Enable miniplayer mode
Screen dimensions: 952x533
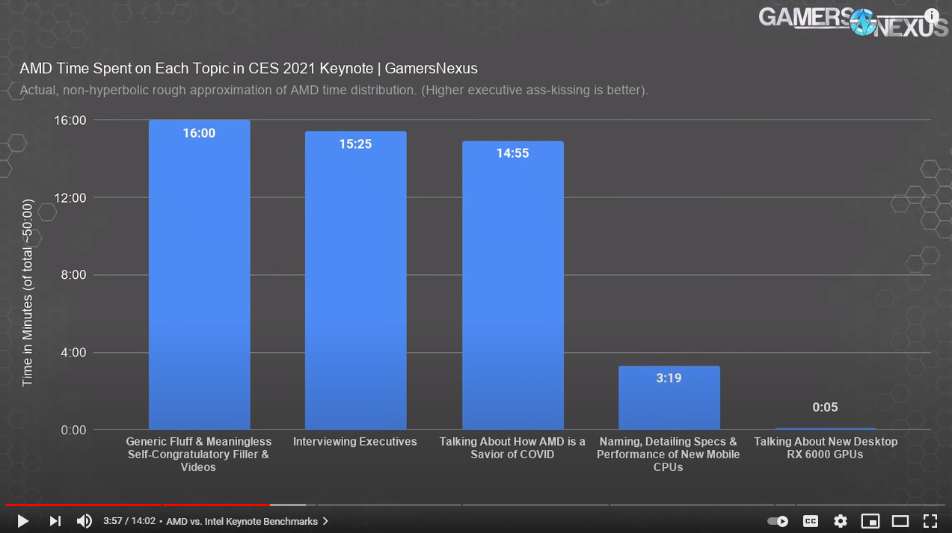(x=870, y=521)
